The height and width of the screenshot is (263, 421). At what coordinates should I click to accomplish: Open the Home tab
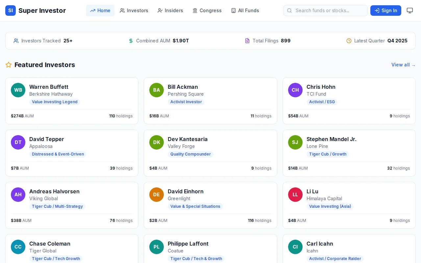coord(100,11)
